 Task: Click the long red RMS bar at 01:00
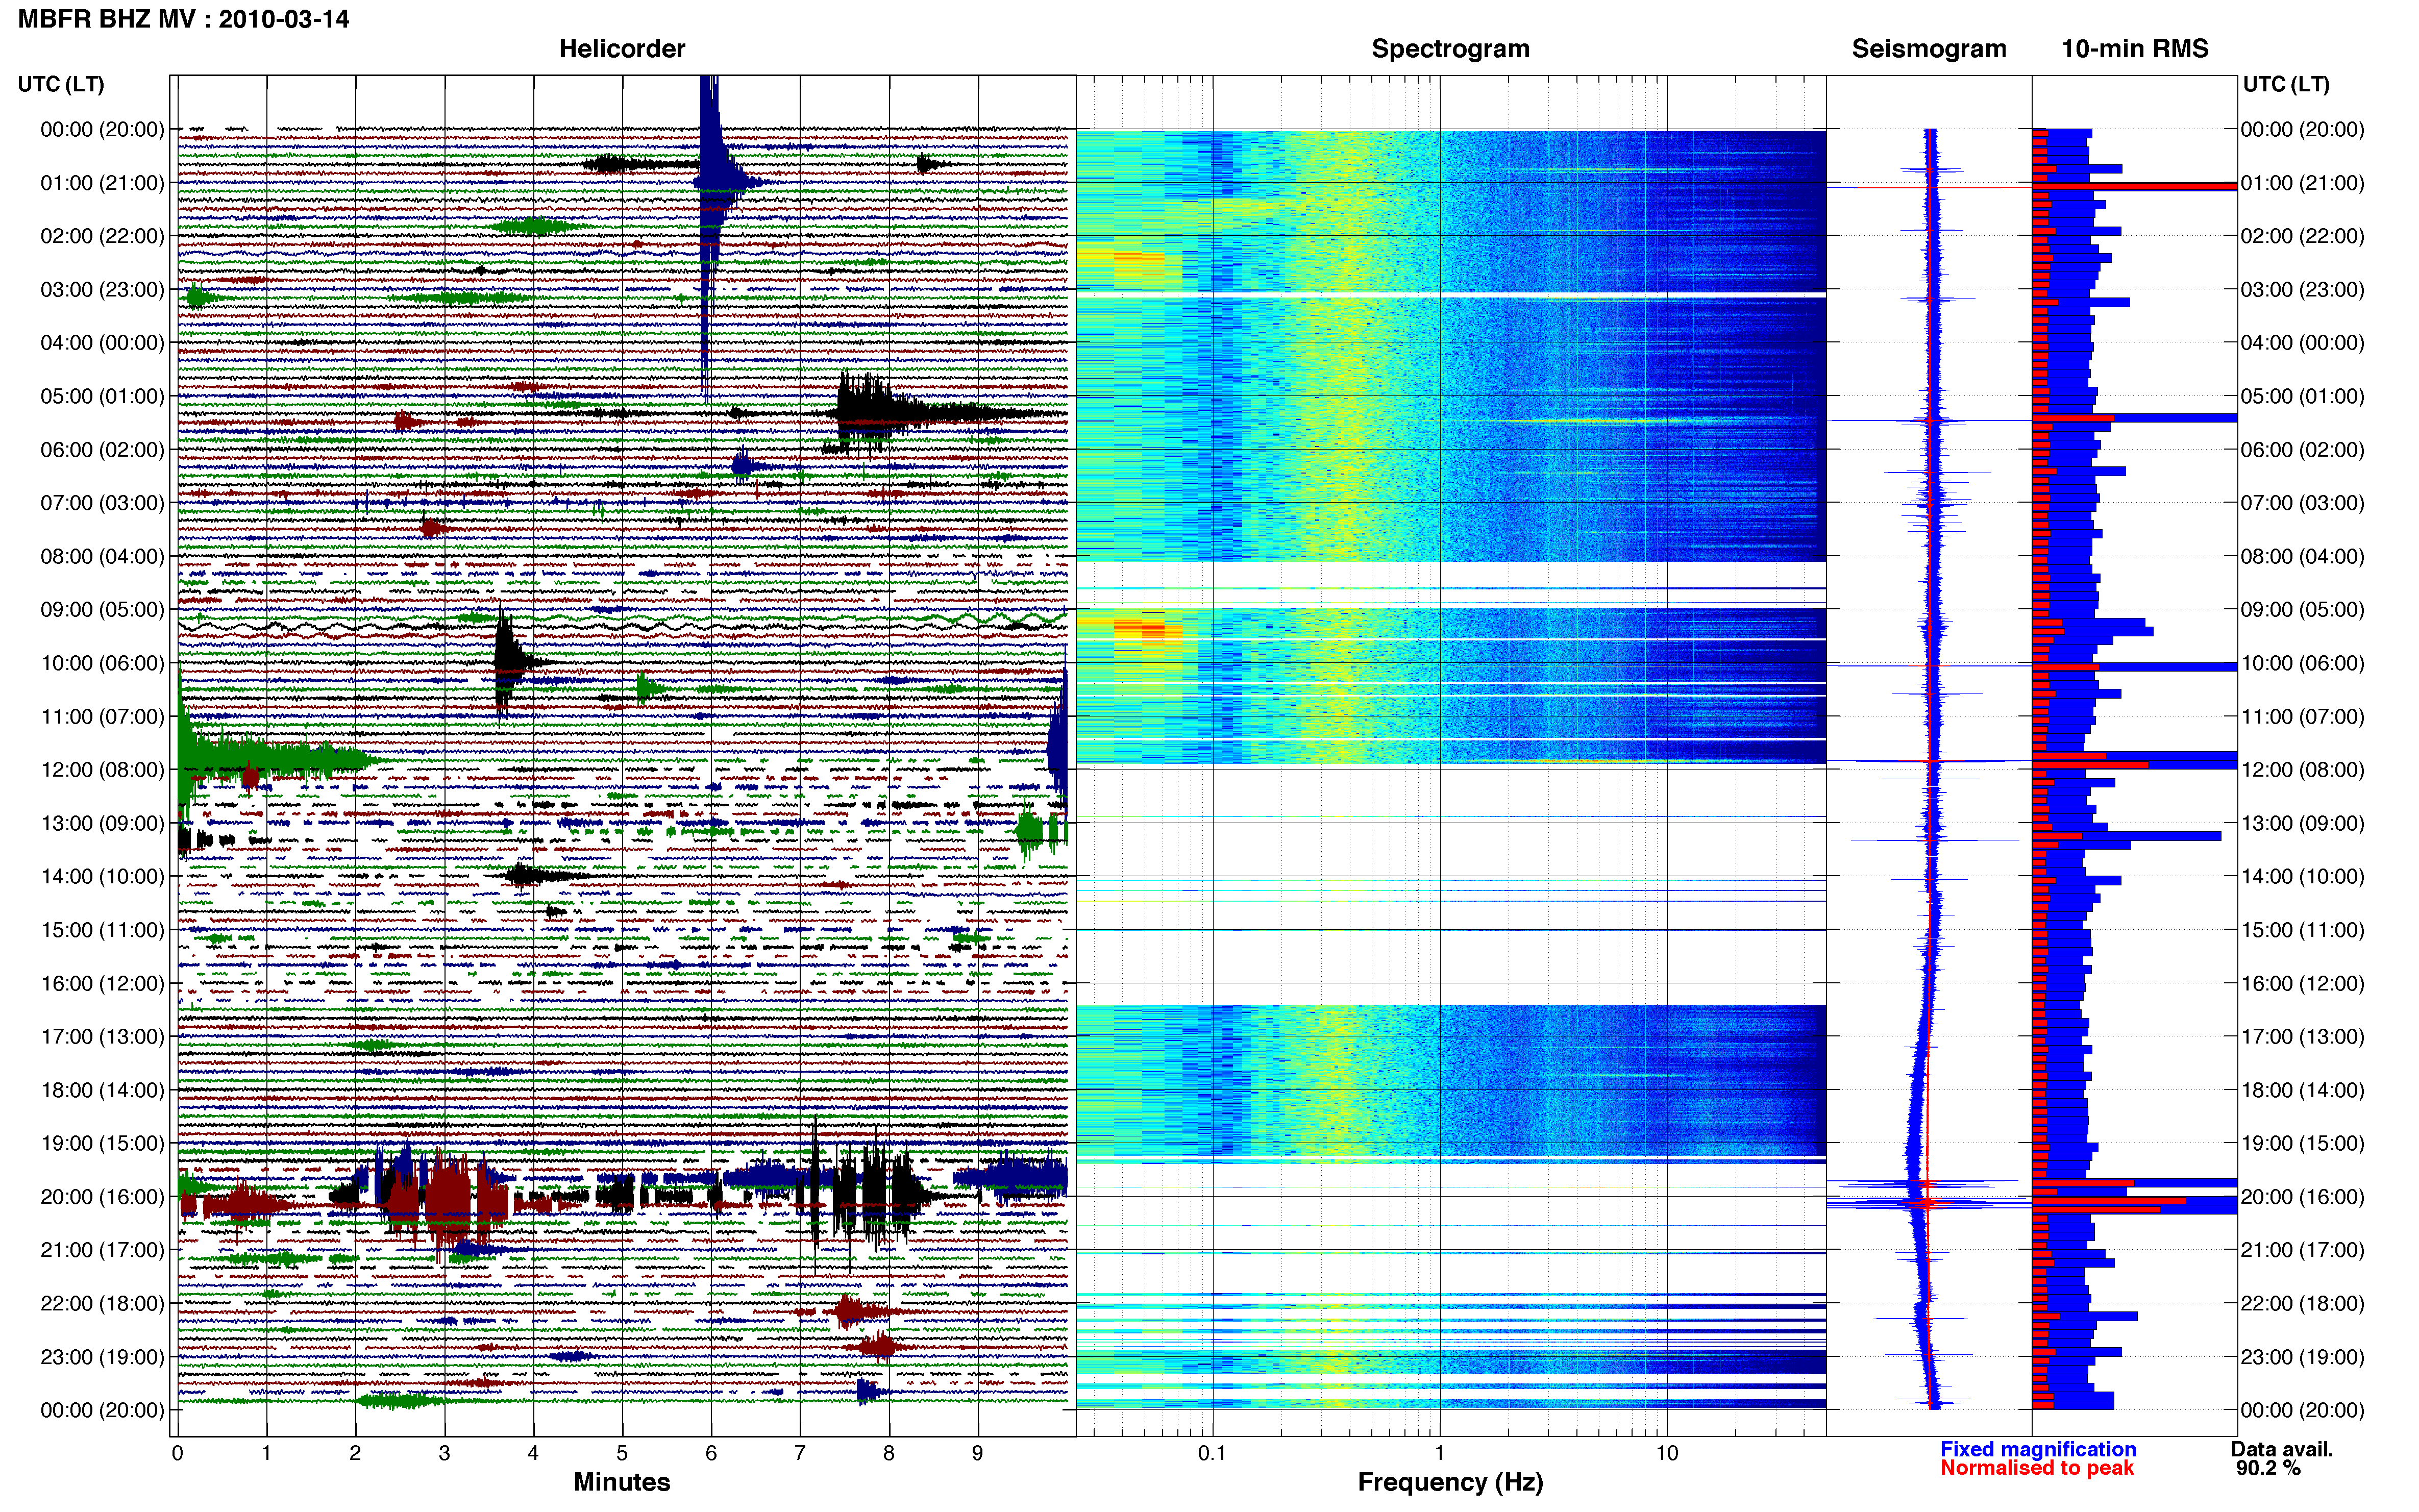pos(2134,186)
